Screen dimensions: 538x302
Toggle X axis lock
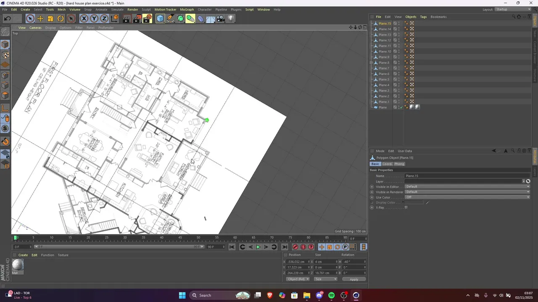tap(84, 18)
